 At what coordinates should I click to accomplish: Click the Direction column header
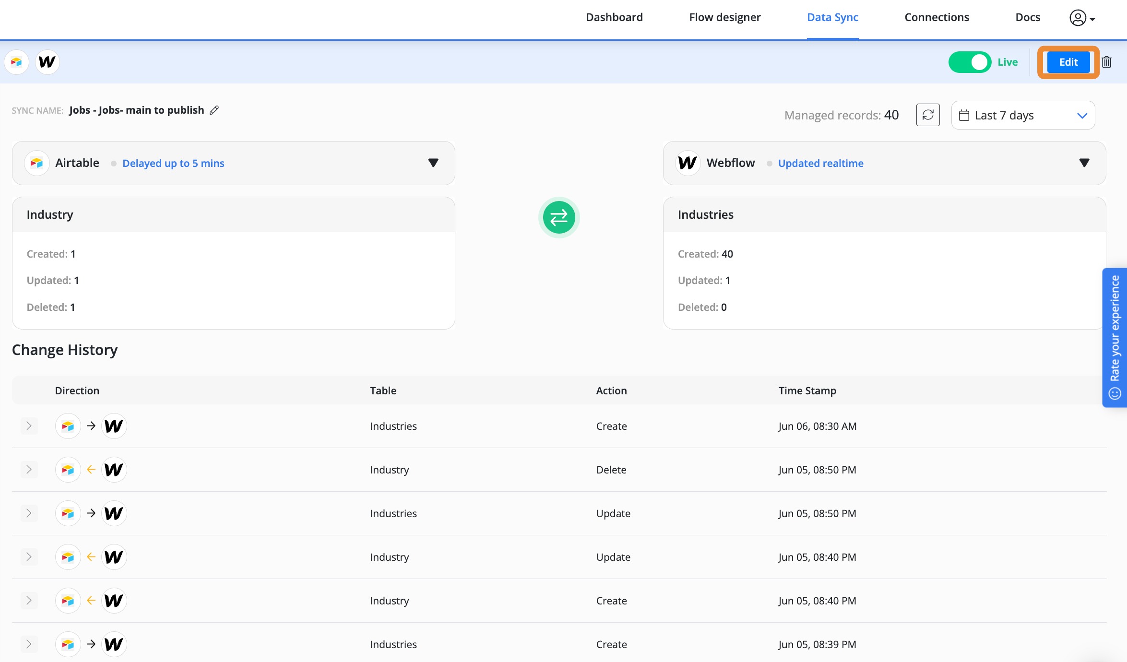tap(77, 390)
